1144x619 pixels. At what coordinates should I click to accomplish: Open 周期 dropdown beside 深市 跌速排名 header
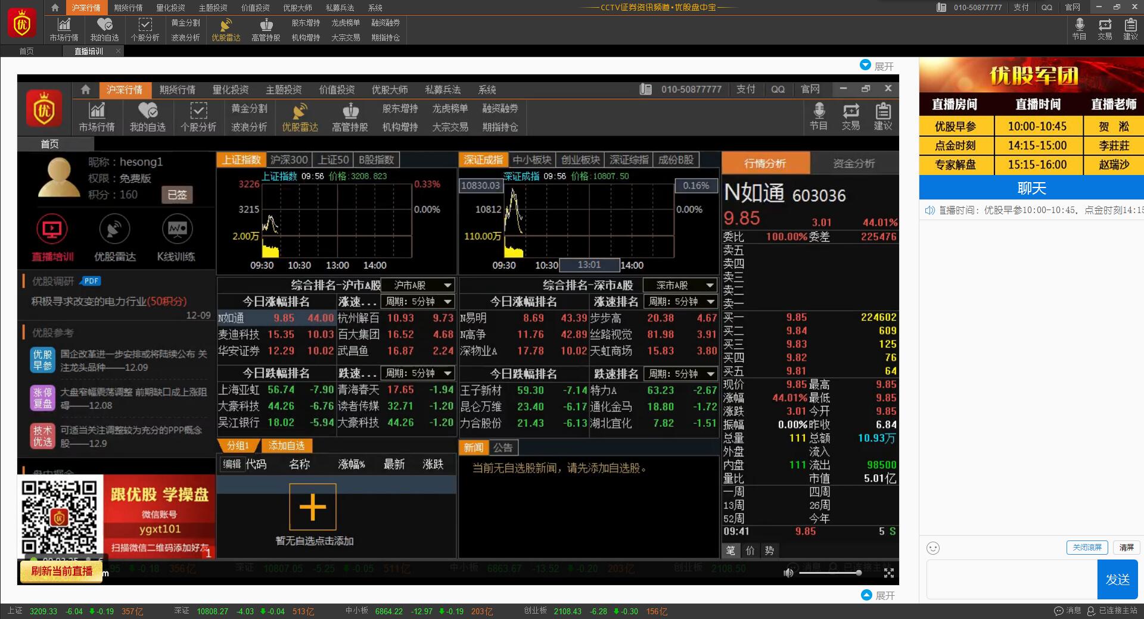[x=681, y=374]
